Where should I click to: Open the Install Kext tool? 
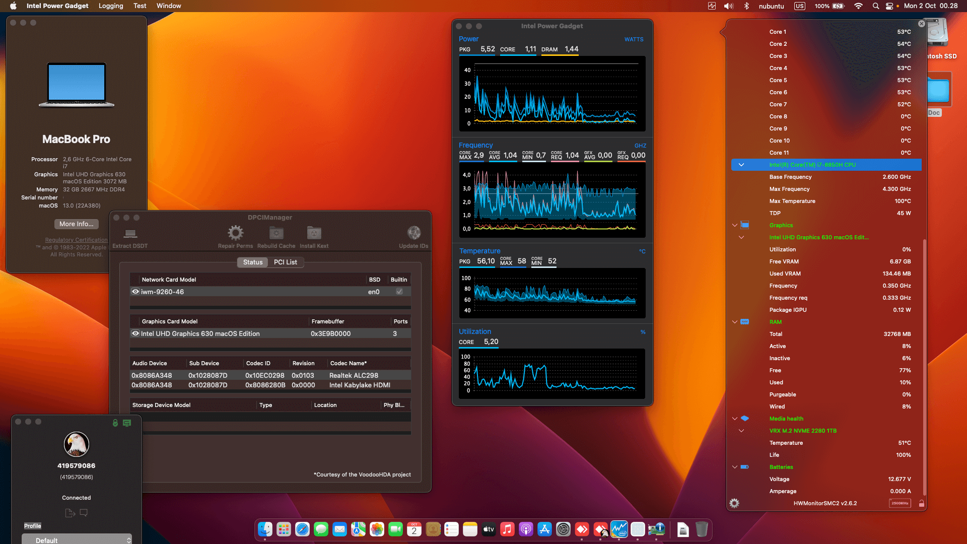[314, 235]
